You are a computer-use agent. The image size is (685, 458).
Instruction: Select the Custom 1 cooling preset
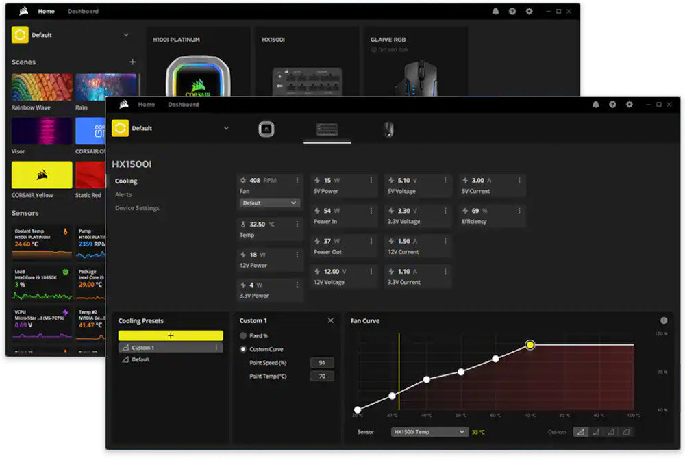(171, 348)
